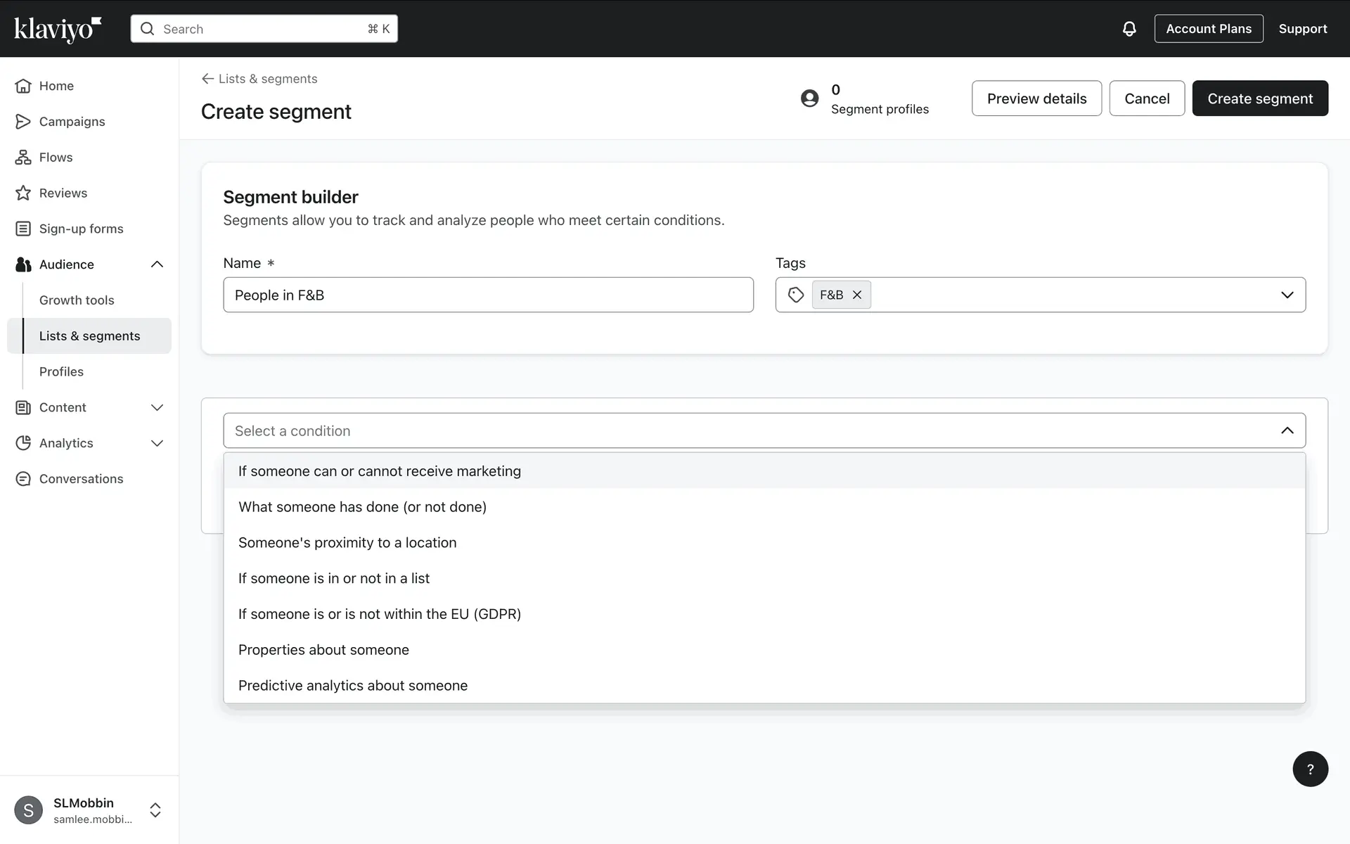Click the Campaigns paper-plane icon

(x=23, y=122)
